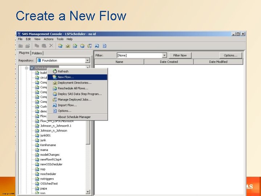Click the flow icon beside newOSScheduler
The width and height of the screenshot is (261, 196).
[x=37, y=164]
